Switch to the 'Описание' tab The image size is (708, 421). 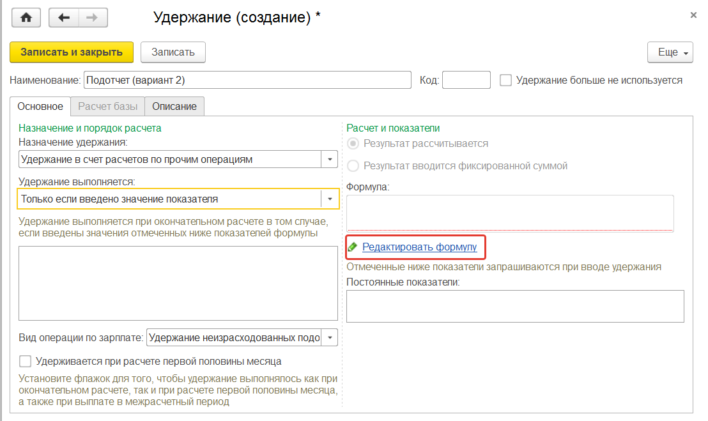(x=174, y=107)
